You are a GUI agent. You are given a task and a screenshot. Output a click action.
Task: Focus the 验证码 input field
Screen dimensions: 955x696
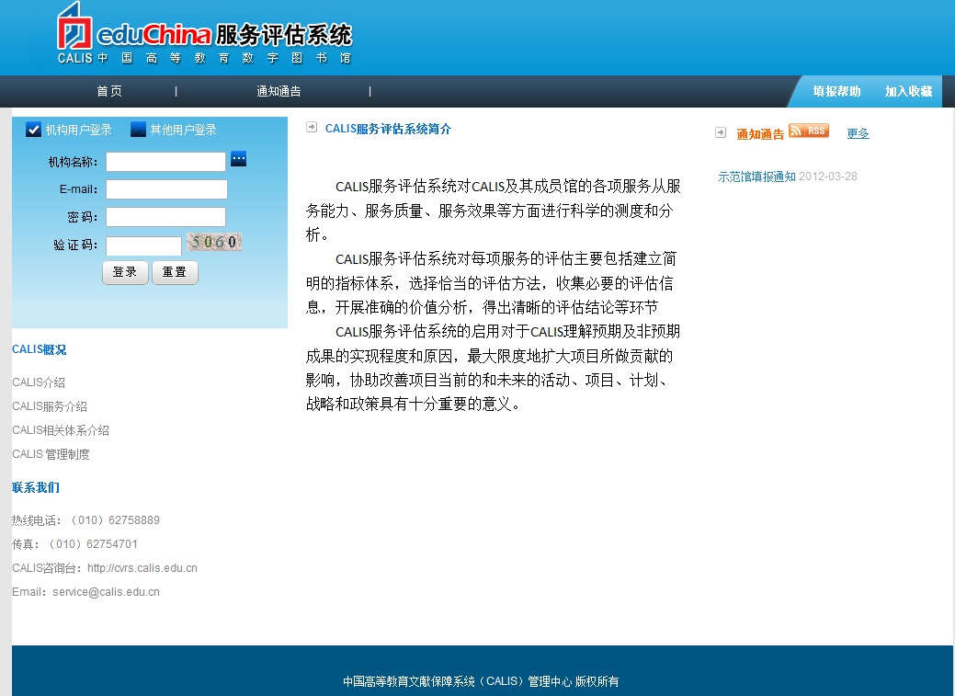pos(143,245)
